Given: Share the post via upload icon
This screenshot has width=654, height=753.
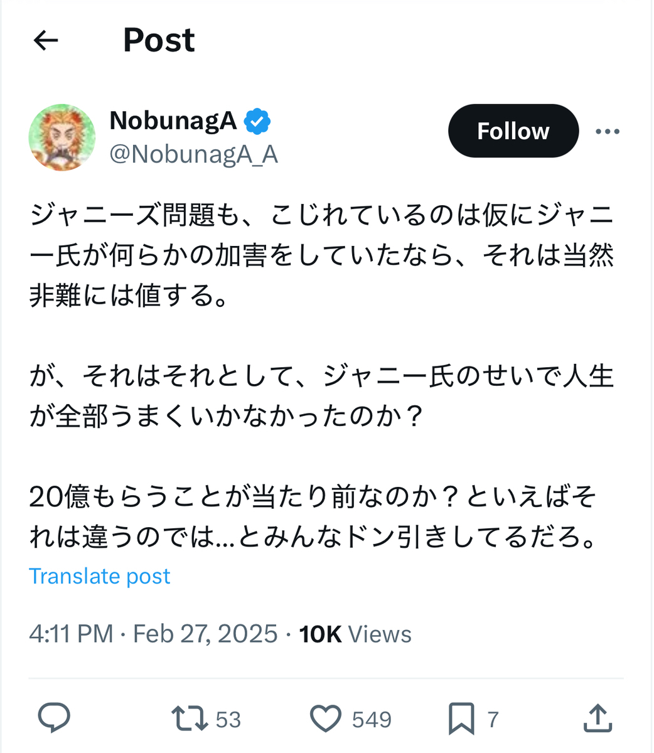Looking at the screenshot, I should (x=596, y=718).
